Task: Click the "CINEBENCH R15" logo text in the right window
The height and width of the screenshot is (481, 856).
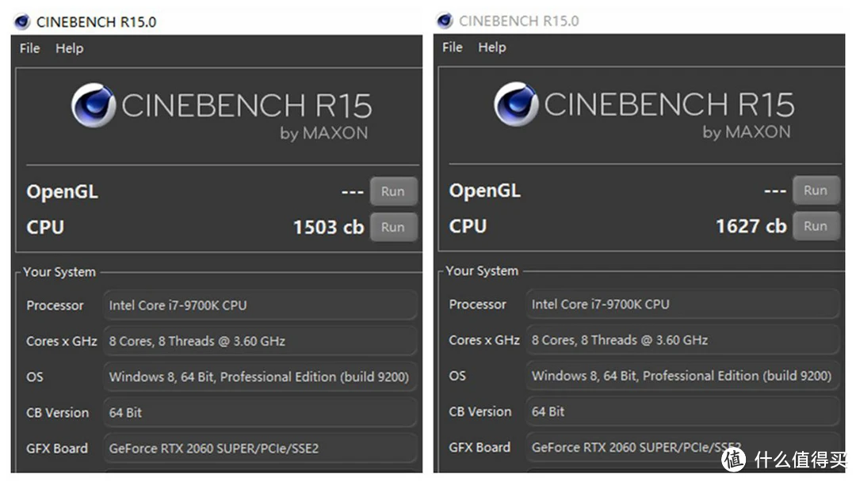Action: click(669, 104)
